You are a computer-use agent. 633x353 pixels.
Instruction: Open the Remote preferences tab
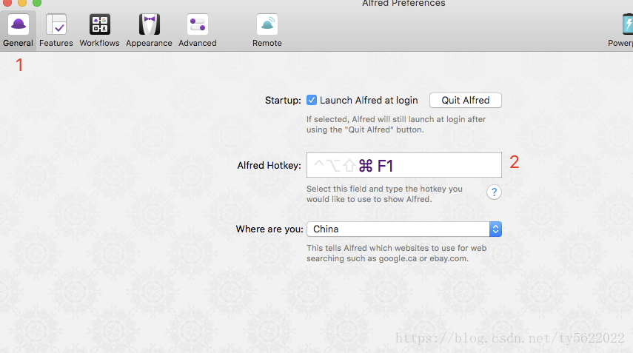(267, 30)
